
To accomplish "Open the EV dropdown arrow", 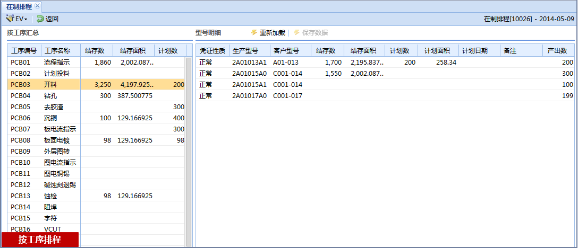I will [x=26, y=19].
